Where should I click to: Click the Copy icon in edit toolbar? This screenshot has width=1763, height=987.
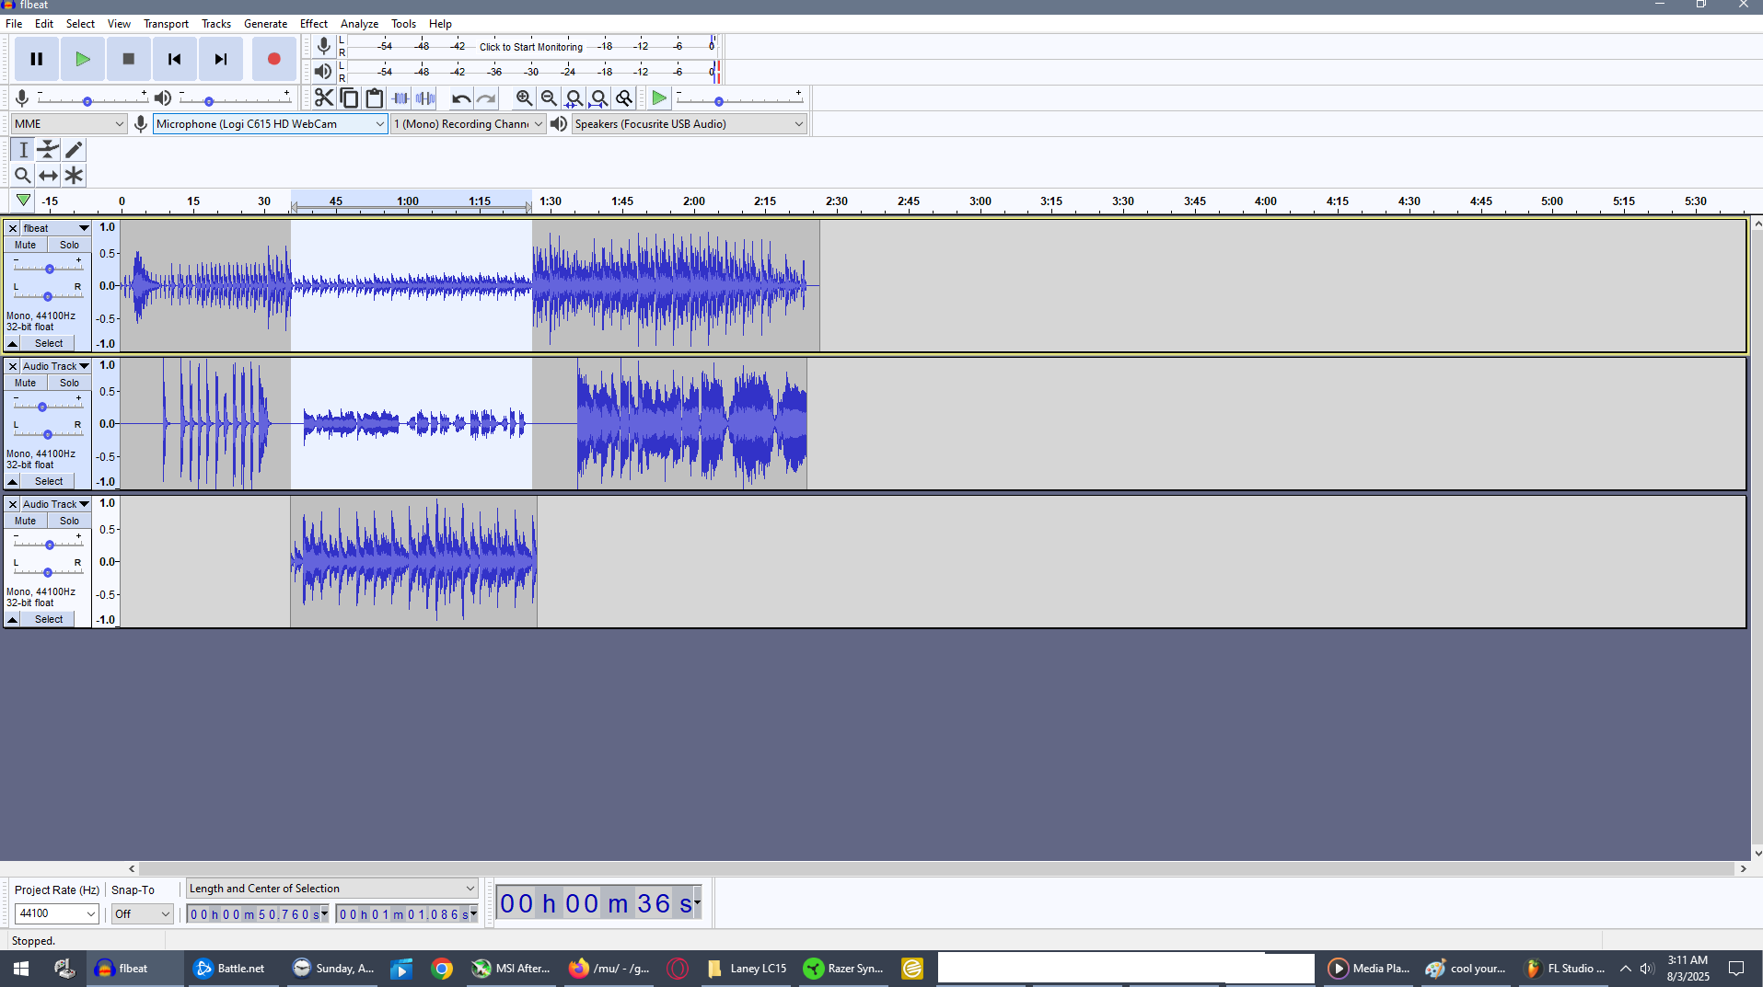pos(350,98)
